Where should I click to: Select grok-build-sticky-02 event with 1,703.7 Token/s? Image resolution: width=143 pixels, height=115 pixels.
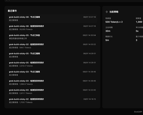(x=52, y=101)
